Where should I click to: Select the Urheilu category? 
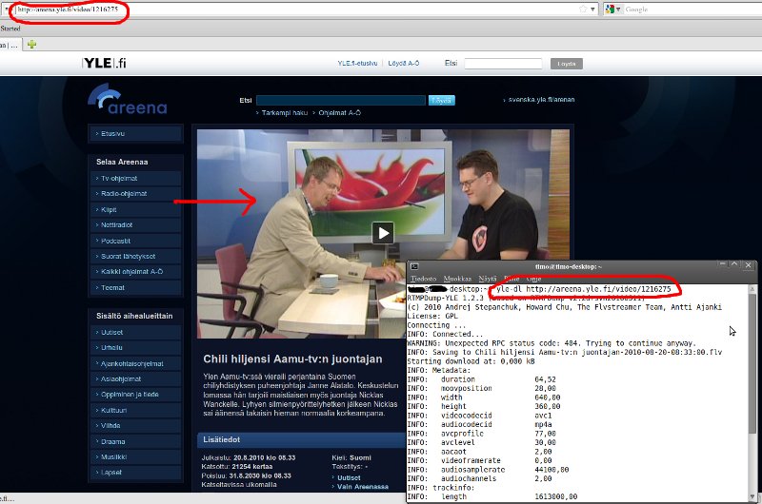pos(135,348)
